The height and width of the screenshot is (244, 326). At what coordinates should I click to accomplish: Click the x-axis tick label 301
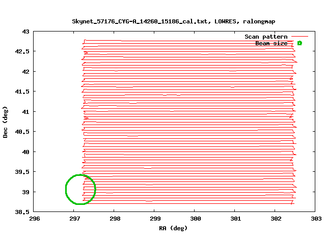click(x=236, y=219)
